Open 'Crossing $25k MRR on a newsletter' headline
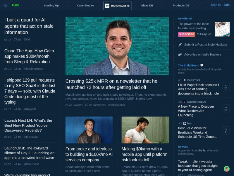Viewport: 234px width, 176px height. coord(111,84)
